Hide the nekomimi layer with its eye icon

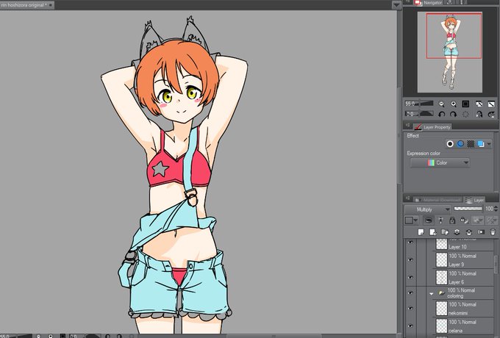(x=410, y=309)
